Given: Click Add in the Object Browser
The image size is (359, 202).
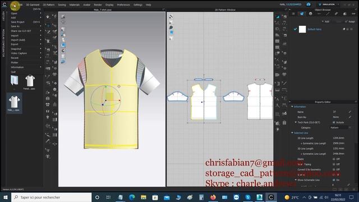Looking at the screenshot, I should click(325, 21).
